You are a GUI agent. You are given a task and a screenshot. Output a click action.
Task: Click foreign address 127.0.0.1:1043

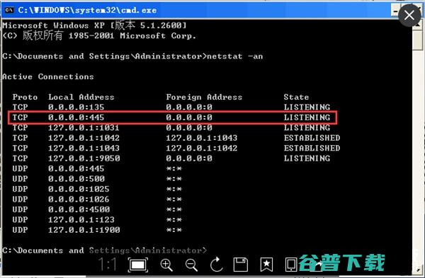202,138
